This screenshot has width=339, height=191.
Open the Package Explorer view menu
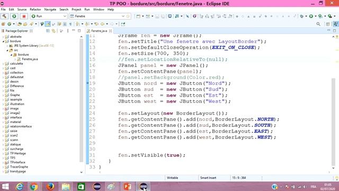point(68,31)
